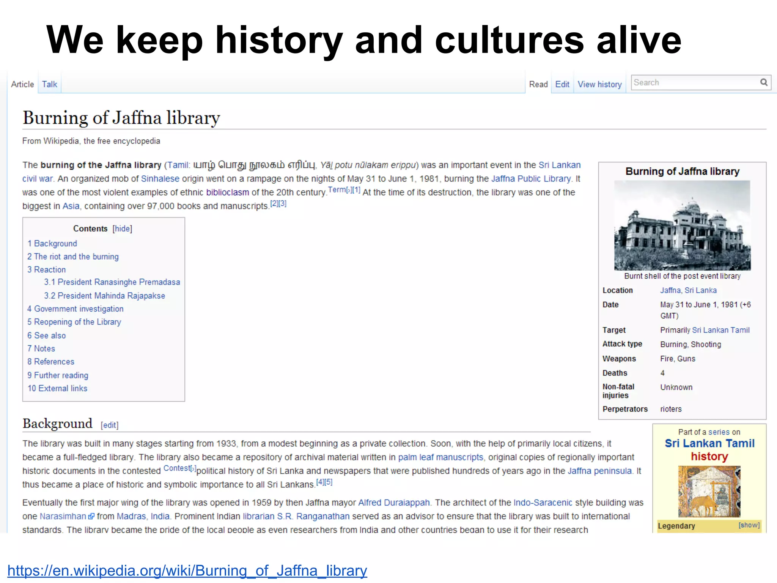Open the Sri Lankan Tamil target link in infobox
Viewport: 777px width, 583px height.
(721, 330)
